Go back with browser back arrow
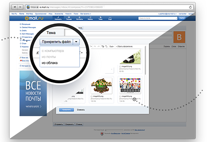Screen dimensions: 207x142 15,7
